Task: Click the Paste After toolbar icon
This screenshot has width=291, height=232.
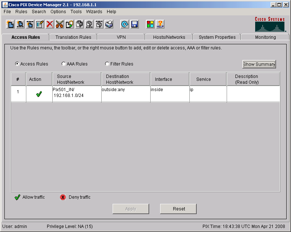Action: (x=99, y=24)
